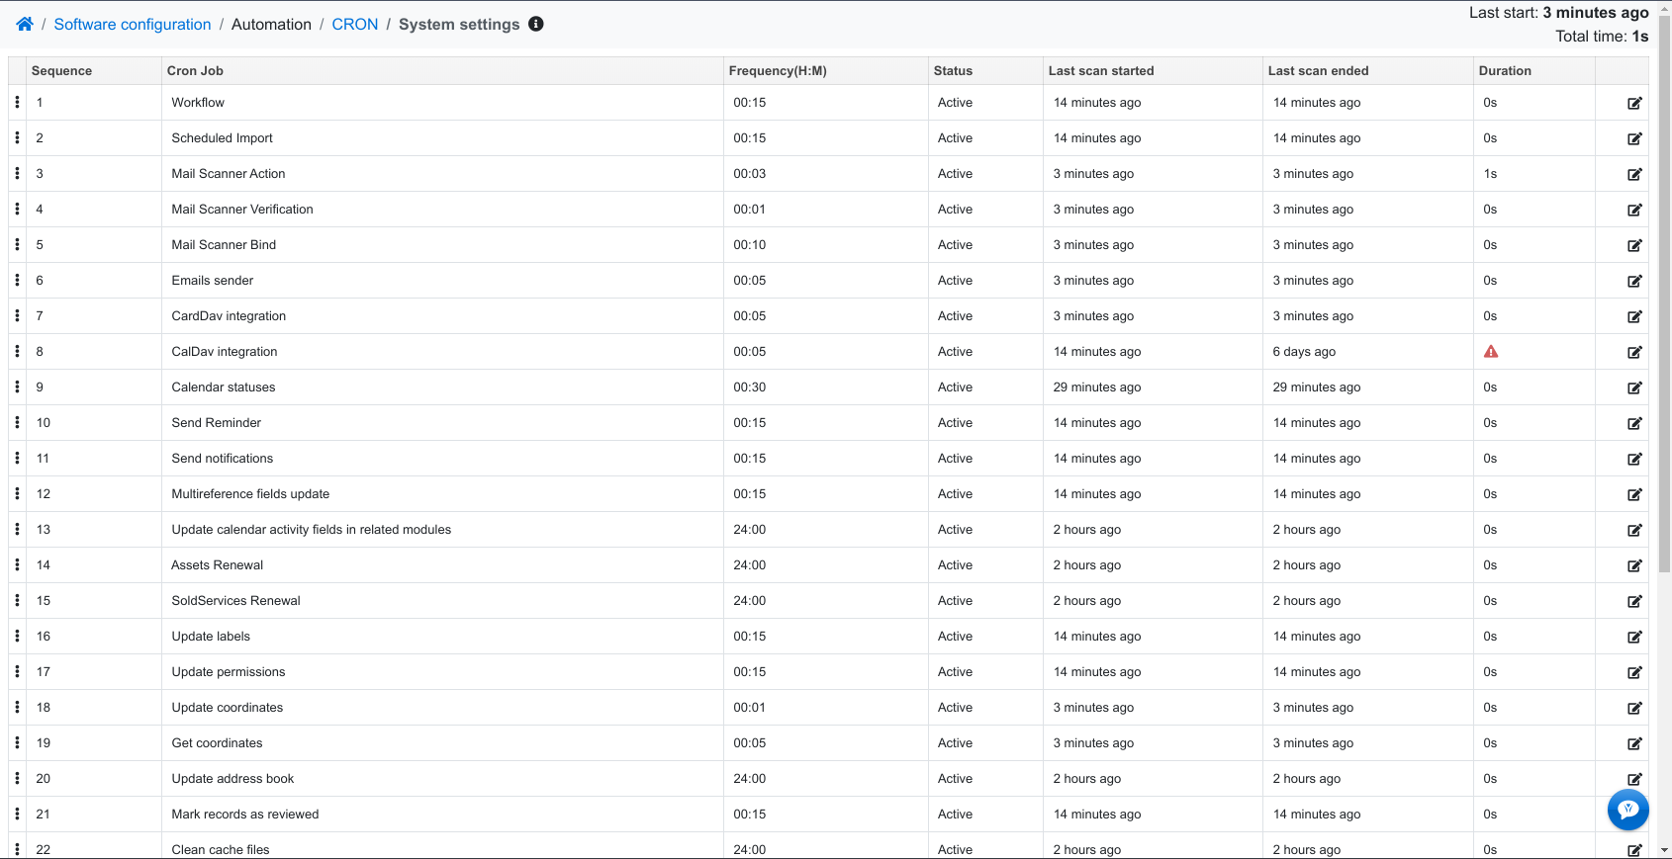Edit the Workflow cron job
Viewport: 1672px width, 859px height.
click(x=1634, y=103)
